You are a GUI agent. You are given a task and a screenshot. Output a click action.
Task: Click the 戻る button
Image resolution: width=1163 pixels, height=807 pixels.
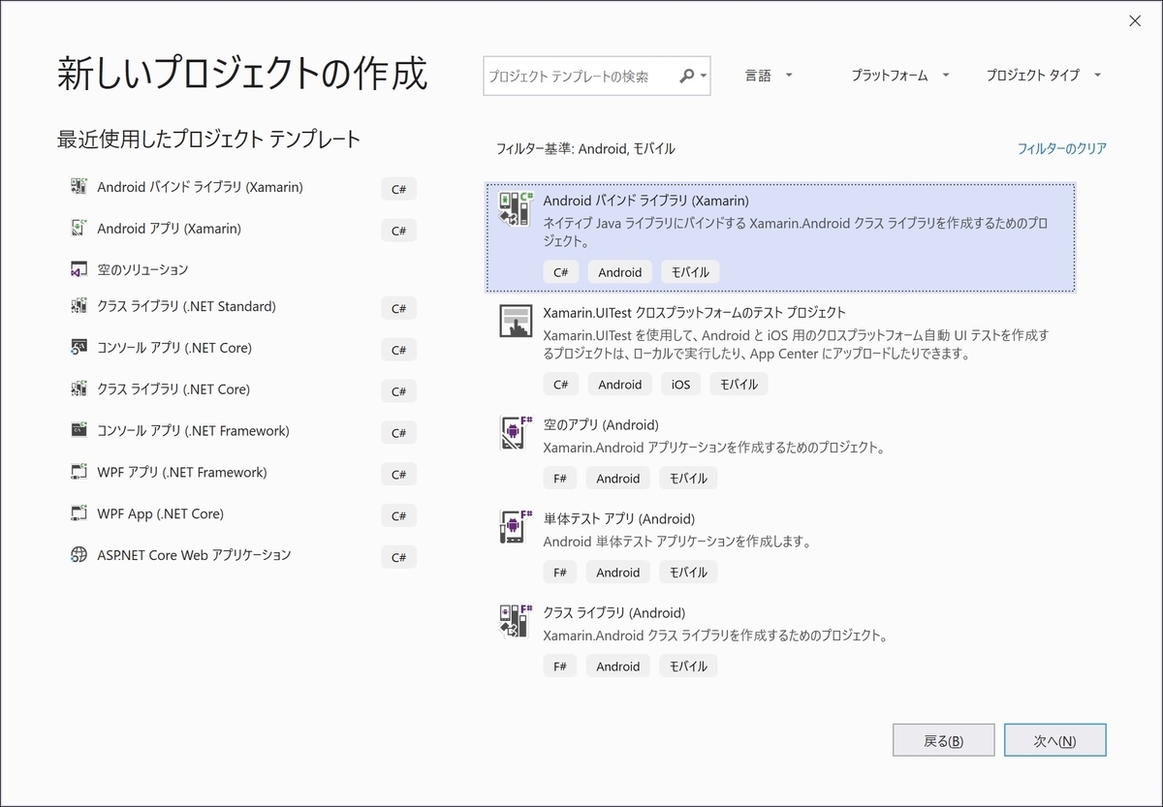943,739
